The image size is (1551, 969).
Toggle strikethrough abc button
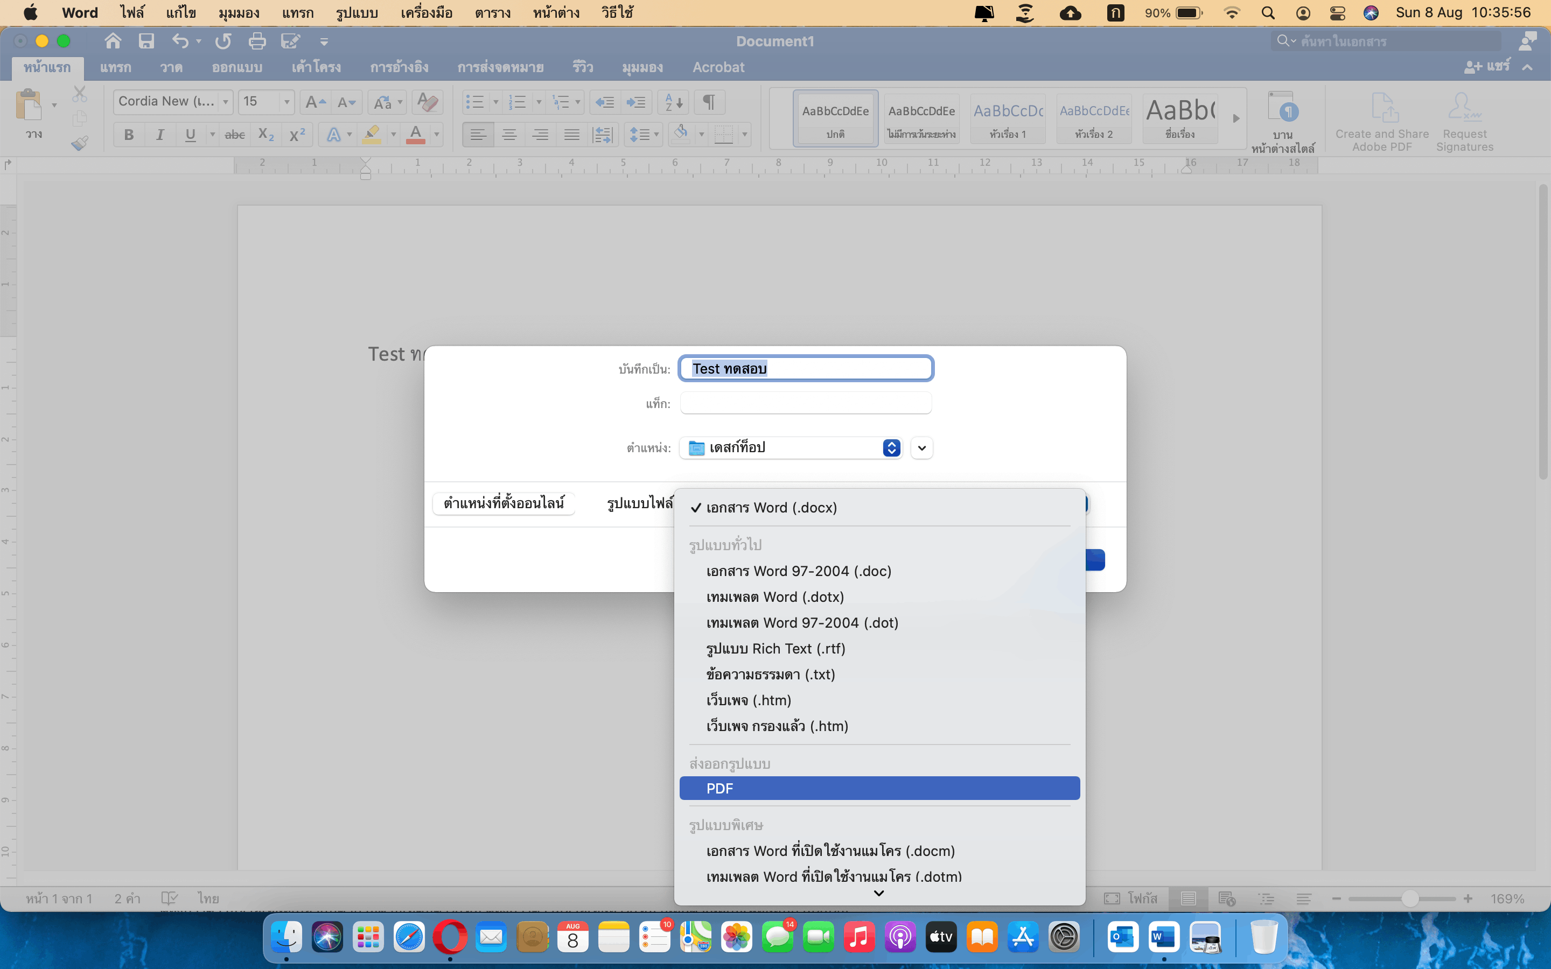click(x=235, y=135)
